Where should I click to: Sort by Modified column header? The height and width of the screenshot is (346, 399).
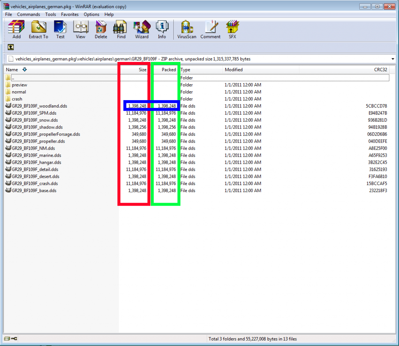234,70
